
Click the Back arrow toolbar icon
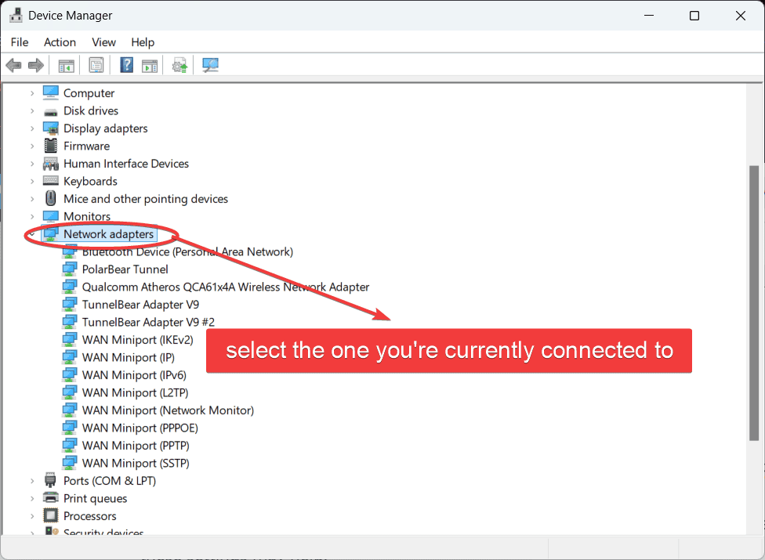coord(13,65)
